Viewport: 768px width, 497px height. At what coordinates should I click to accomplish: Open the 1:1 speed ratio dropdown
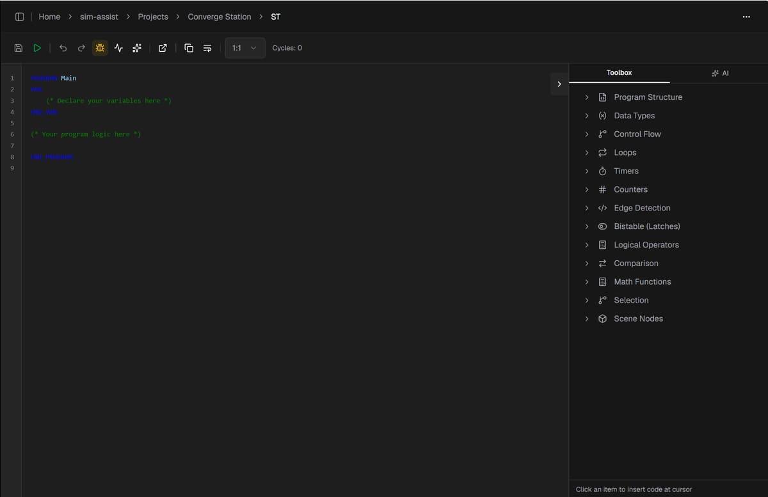tap(244, 48)
